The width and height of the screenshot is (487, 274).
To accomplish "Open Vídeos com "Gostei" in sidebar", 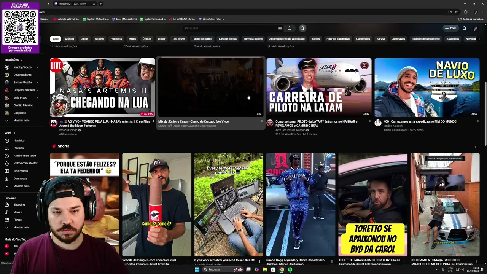I will pyautogui.click(x=25, y=163).
